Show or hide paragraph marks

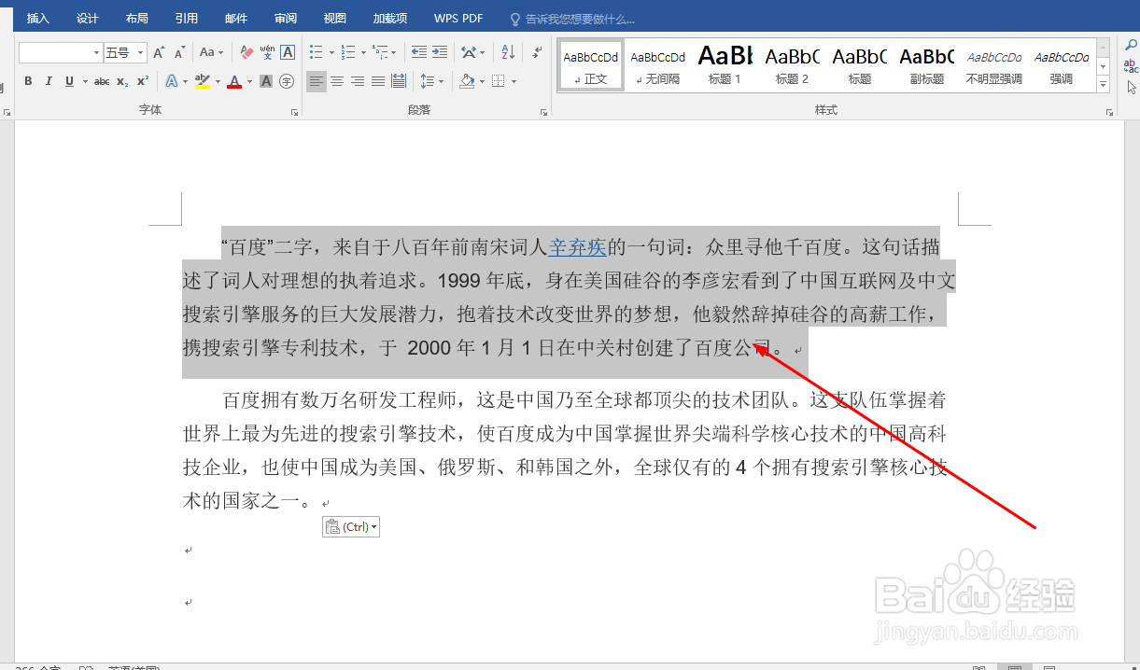(x=538, y=52)
